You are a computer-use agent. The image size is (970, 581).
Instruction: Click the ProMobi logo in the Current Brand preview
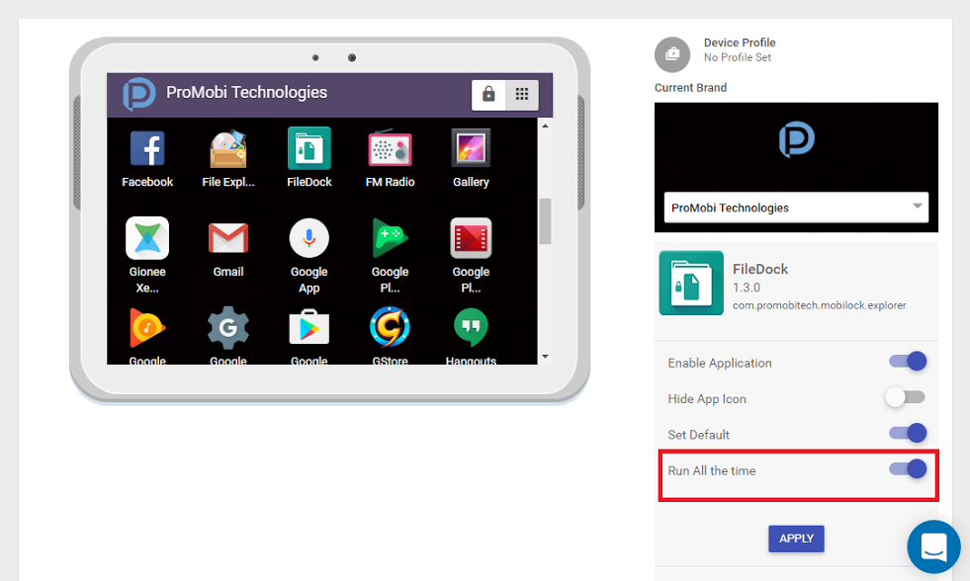pyautogui.click(x=796, y=139)
